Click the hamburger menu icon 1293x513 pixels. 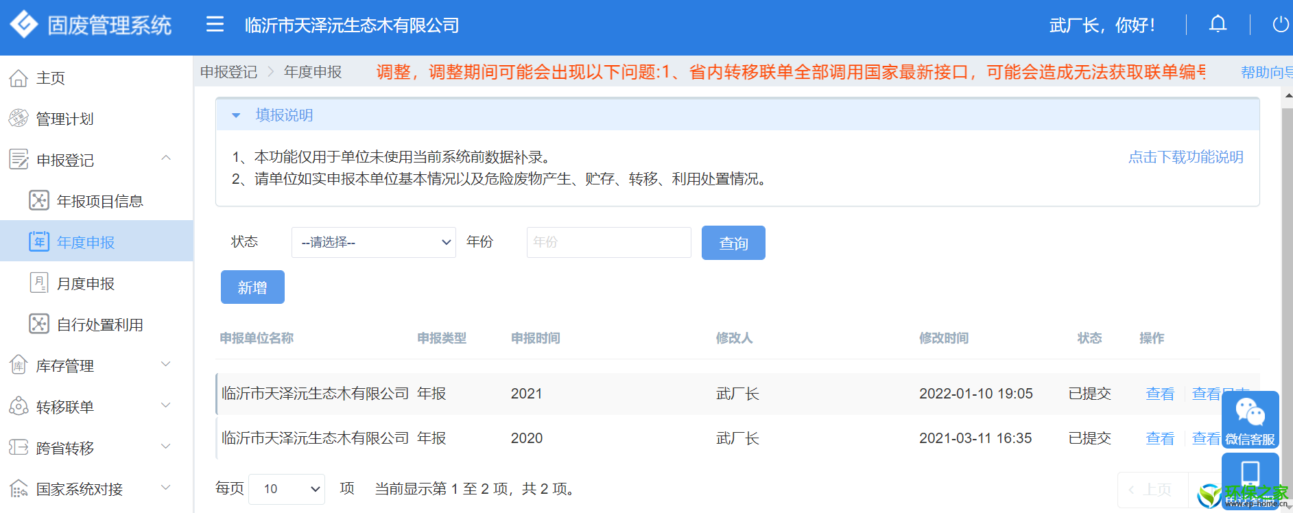(x=215, y=25)
